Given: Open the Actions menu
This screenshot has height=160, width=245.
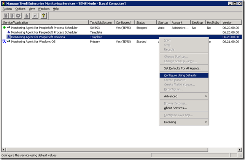Looking at the screenshot, I should click(7, 9).
